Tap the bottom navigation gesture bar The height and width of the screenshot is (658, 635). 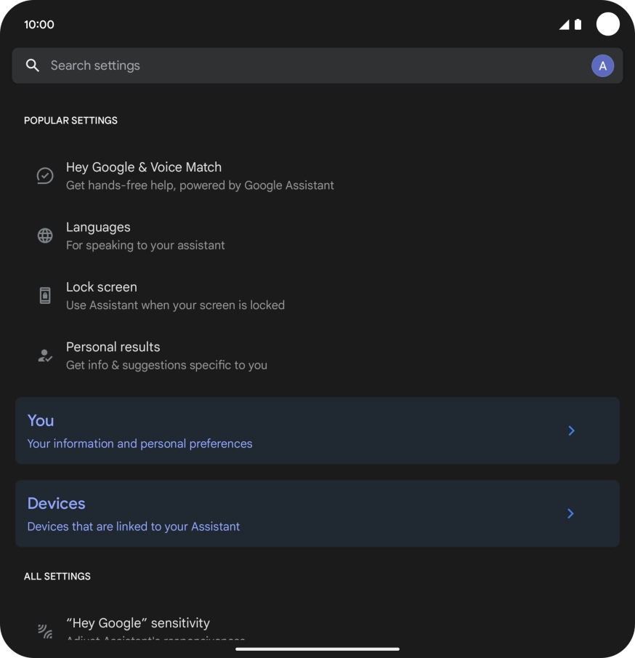pyautogui.click(x=317, y=649)
